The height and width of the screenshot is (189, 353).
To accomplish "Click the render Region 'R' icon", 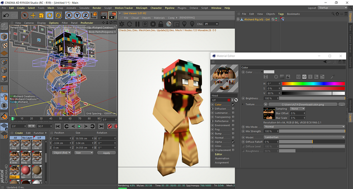I will coord(145,24).
